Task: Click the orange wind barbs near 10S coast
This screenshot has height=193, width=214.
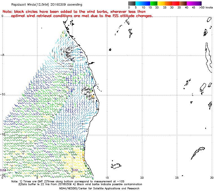Action: click(93, 96)
